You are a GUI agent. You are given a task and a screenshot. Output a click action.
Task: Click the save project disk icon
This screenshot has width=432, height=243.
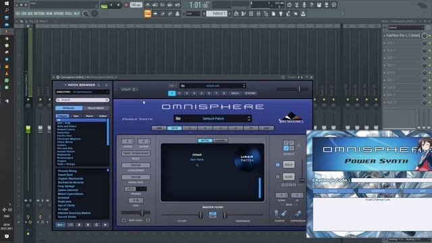(319, 5)
